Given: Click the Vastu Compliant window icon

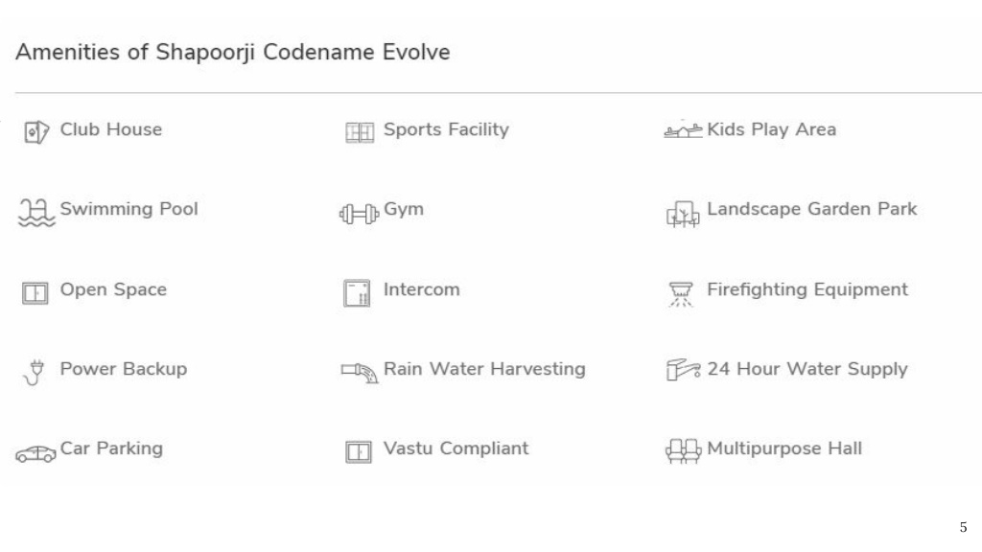Looking at the screenshot, I should [x=359, y=451].
